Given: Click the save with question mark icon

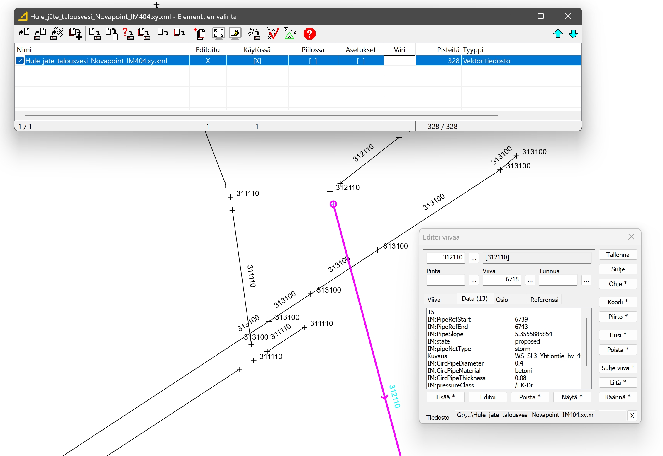Looking at the screenshot, I should click(128, 33).
